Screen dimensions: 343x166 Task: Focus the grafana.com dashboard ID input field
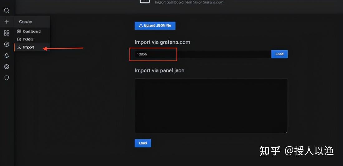tap(203, 54)
